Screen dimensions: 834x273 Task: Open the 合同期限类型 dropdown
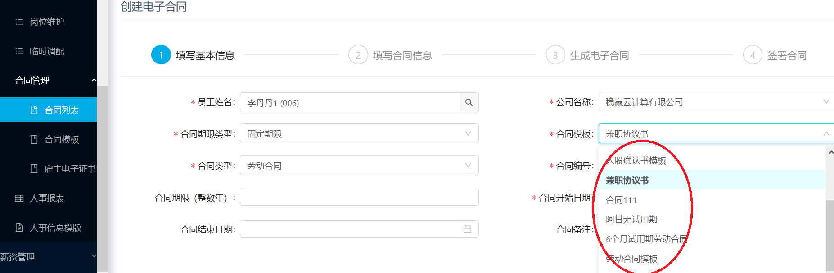(359, 134)
